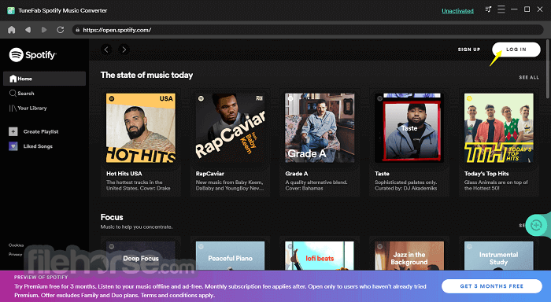Click the LOG IN button
551x302 pixels.
(516, 50)
